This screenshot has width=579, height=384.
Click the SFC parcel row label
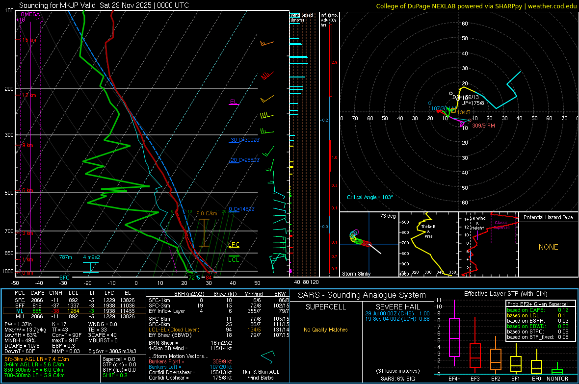[x=20, y=300]
